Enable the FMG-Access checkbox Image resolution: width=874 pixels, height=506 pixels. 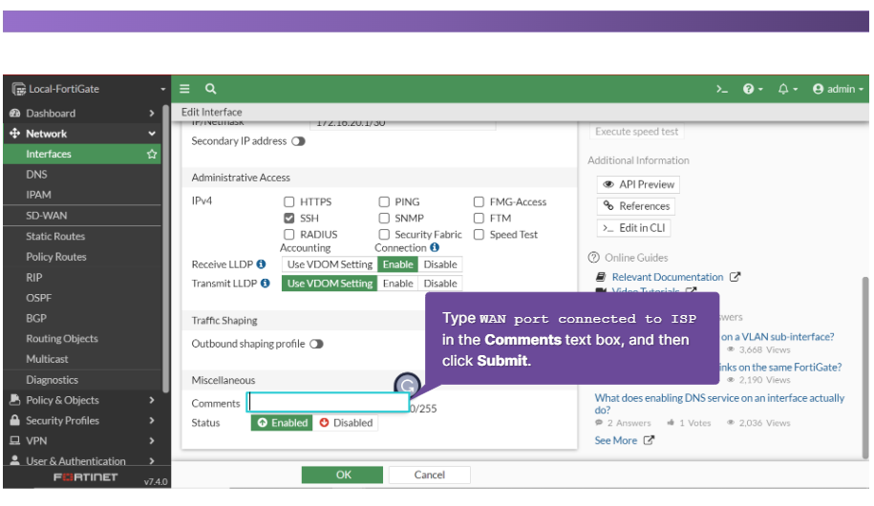tap(479, 201)
